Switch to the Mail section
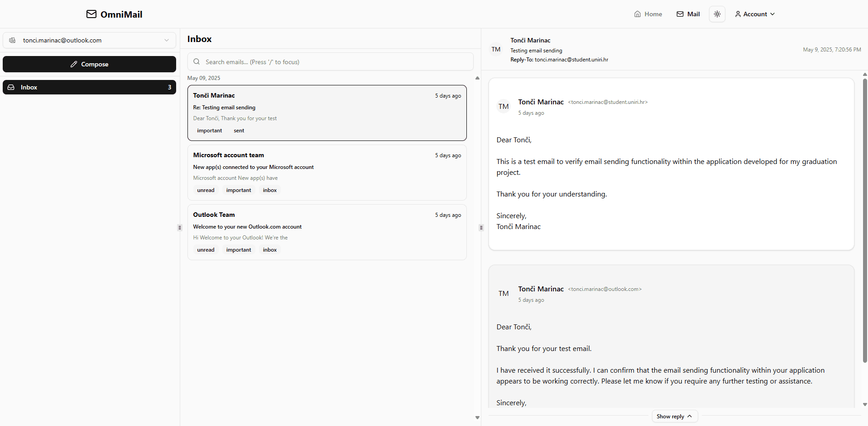This screenshot has height=426, width=868. (687, 14)
